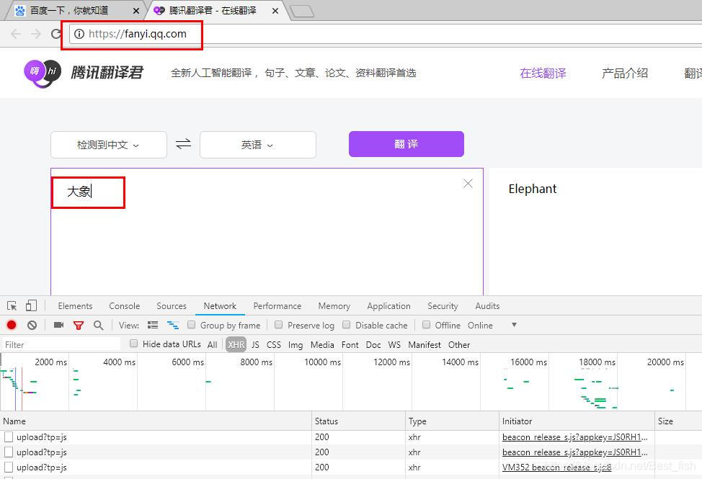Open the target language dropdown showing 英语
This screenshot has height=479, width=702.
point(257,145)
